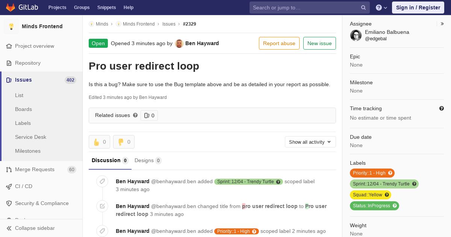This screenshot has width=451, height=237.
Task: Open the Snippets menu item
Action: [106, 8]
